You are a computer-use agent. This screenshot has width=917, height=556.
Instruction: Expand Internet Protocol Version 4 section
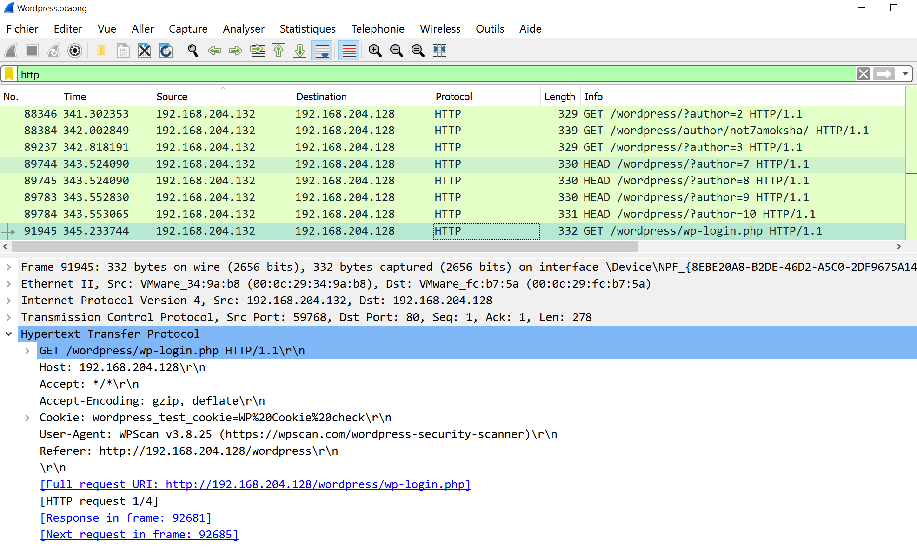[9, 301]
